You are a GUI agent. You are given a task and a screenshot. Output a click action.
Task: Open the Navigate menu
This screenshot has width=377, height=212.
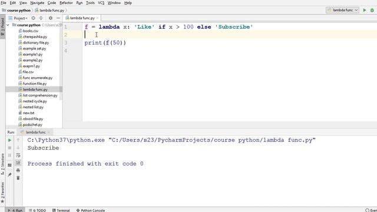coord(37,3)
